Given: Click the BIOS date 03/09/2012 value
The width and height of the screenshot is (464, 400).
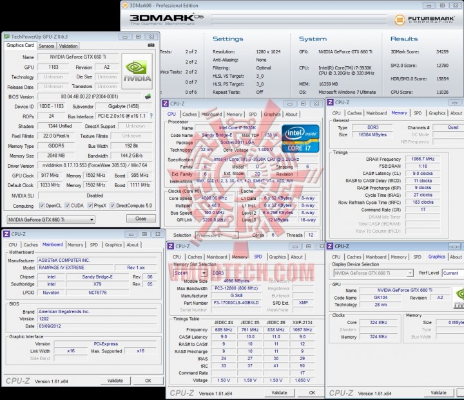Looking at the screenshot, I should pyautogui.click(x=97, y=326).
